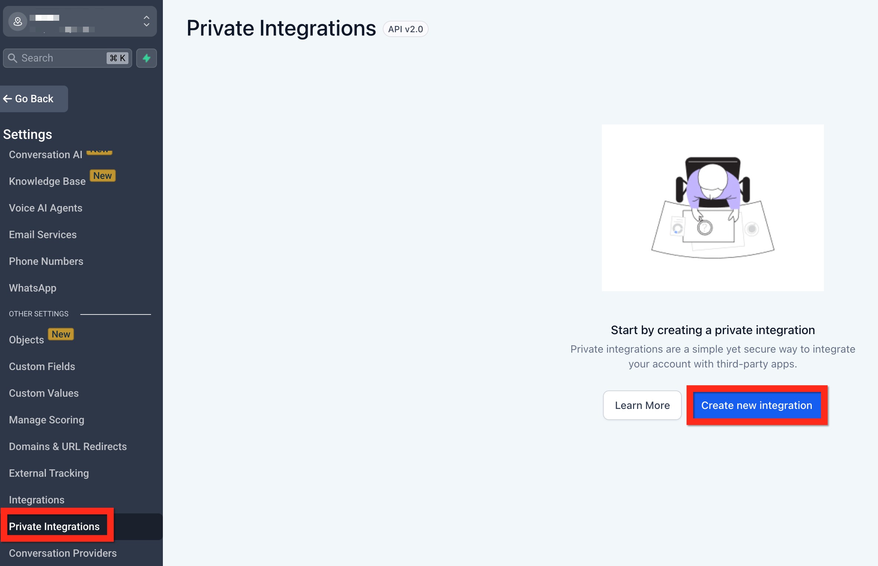Select Private Integrations in sidebar

click(x=54, y=527)
